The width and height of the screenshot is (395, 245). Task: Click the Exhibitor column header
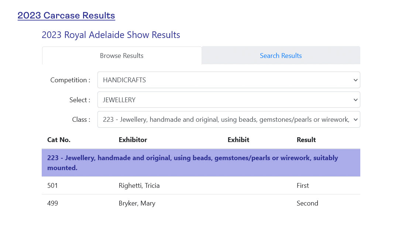click(133, 140)
